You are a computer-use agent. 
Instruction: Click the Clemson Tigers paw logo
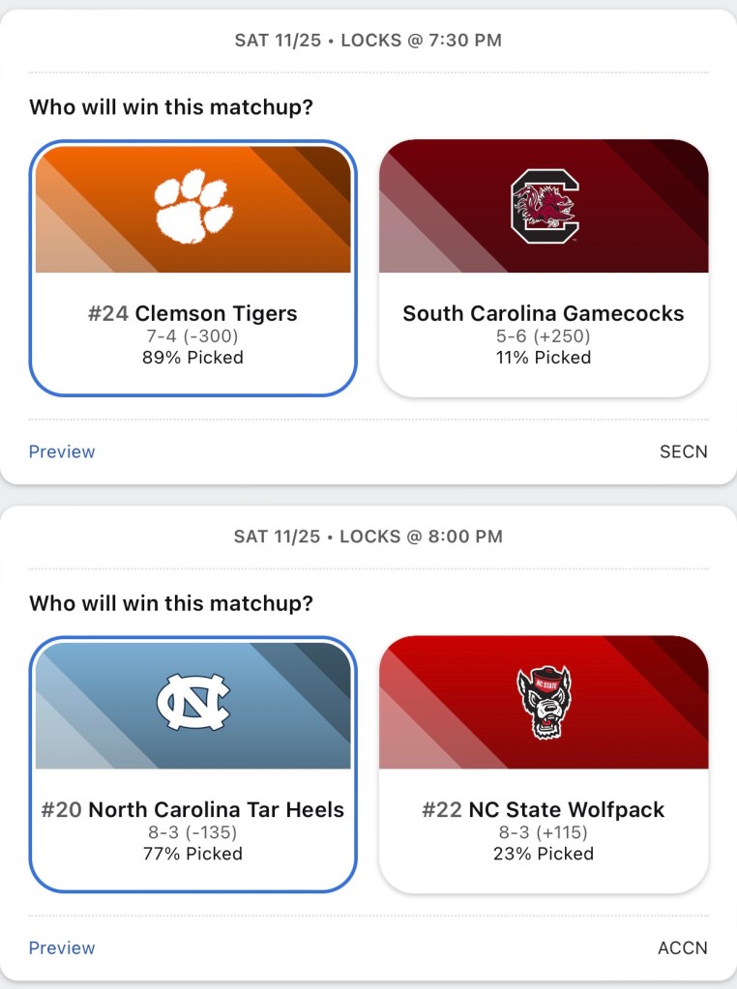click(x=193, y=205)
